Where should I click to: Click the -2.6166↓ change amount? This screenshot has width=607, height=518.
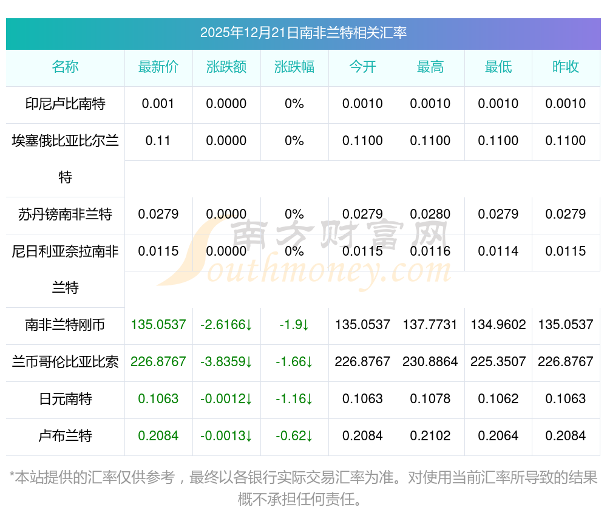pyautogui.click(x=226, y=325)
